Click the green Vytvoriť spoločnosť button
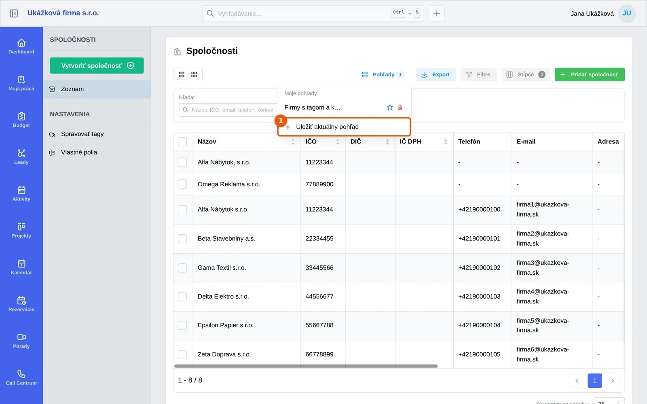 tap(97, 65)
